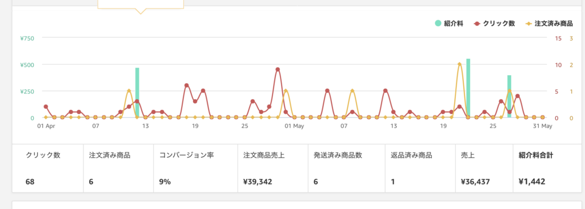
Task: Click the ¥250 axis value
Action: [x=27, y=91]
